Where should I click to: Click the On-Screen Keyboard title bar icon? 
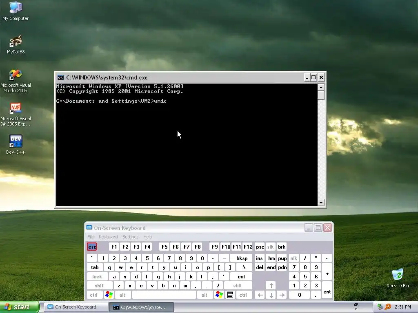point(89,227)
